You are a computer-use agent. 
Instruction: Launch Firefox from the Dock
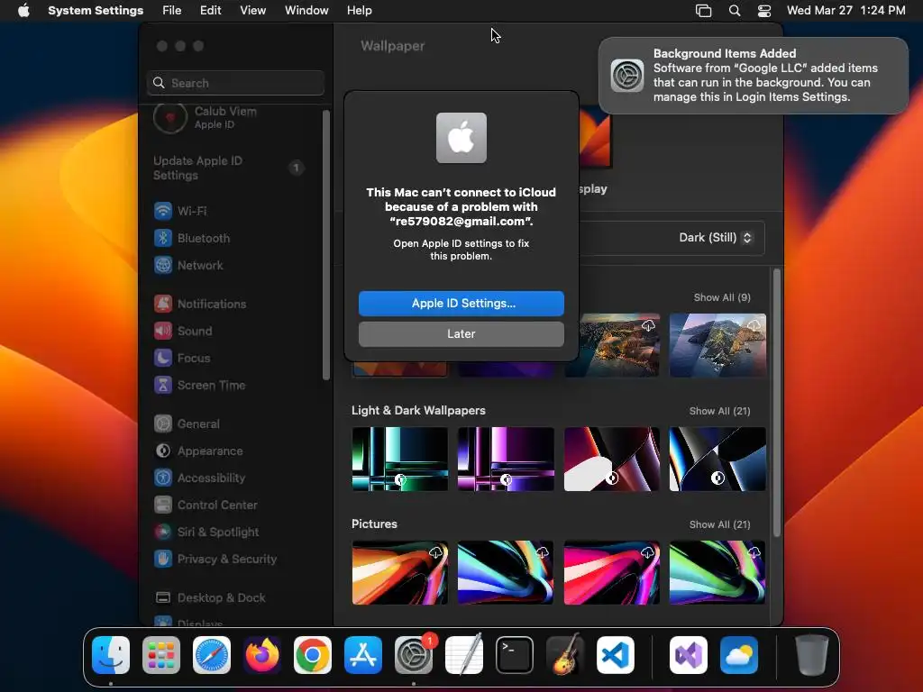(262, 655)
